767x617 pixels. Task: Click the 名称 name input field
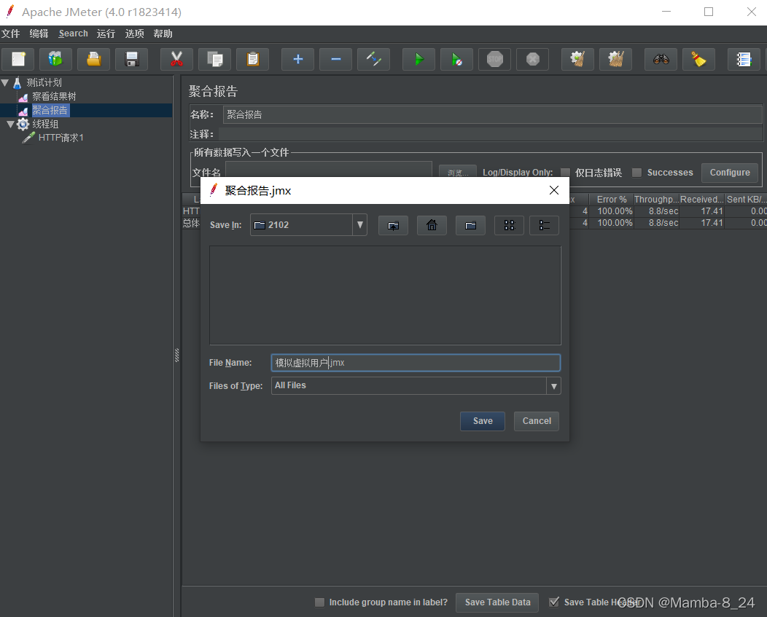(x=493, y=114)
